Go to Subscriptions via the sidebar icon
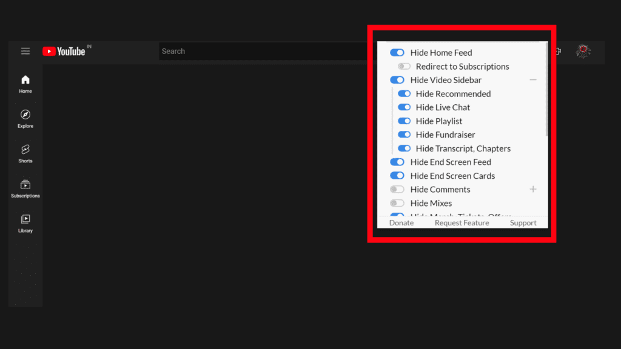 point(25,187)
